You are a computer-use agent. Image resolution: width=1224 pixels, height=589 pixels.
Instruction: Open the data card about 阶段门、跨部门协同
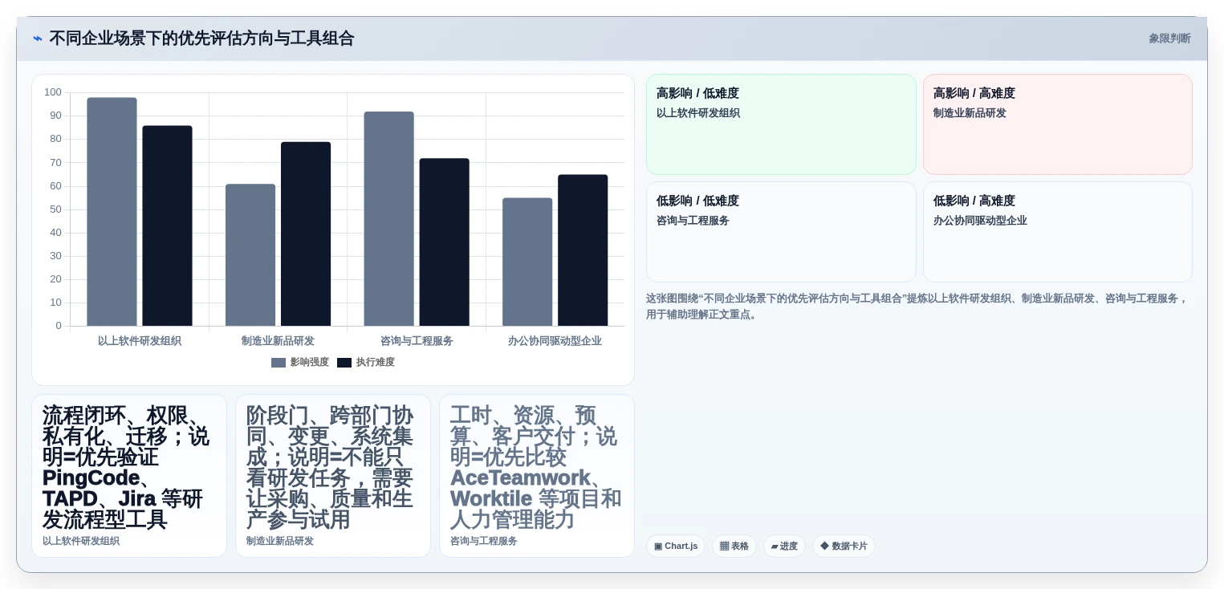click(333, 476)
